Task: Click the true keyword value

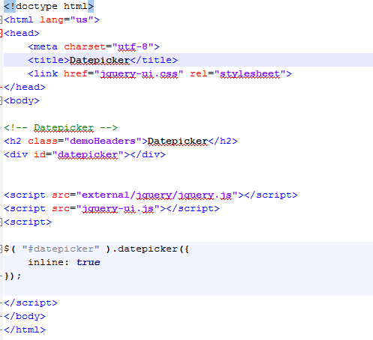Action: (88, 262)
